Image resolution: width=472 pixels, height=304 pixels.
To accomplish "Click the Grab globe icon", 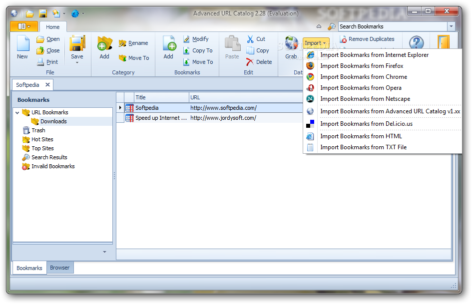I will pyautogui.click(x=291, y=43).
